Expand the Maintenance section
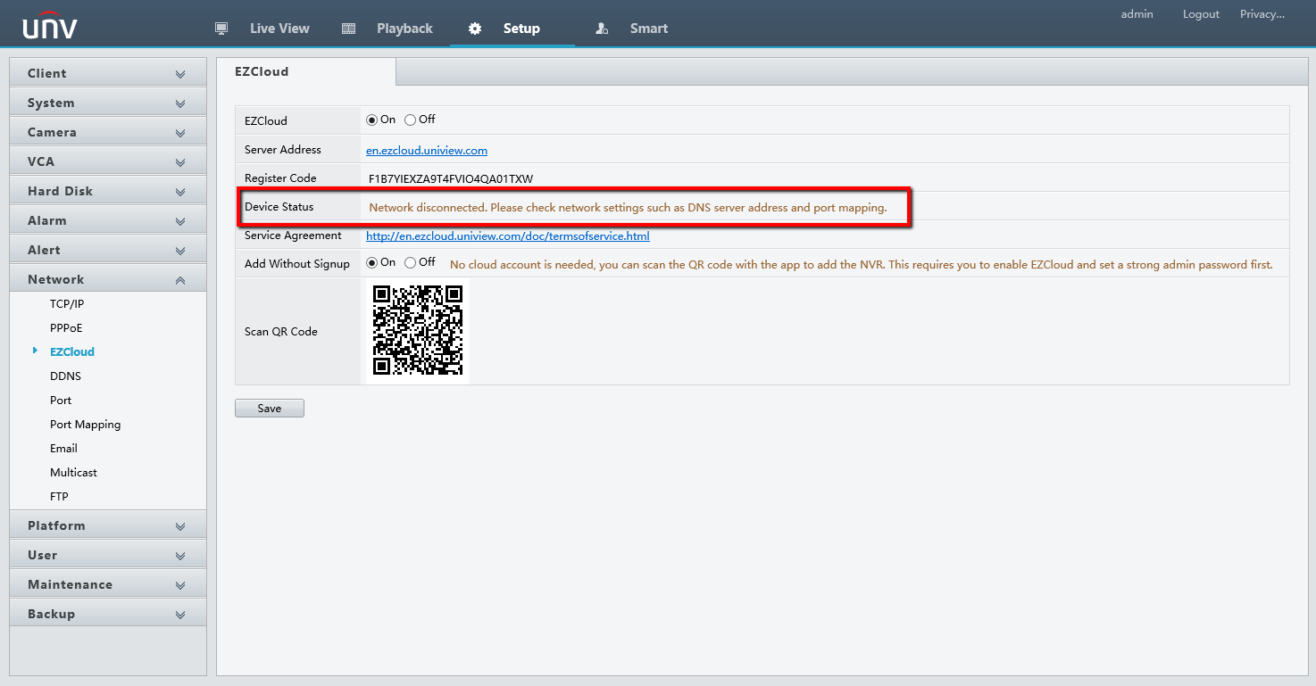 (107, 584)
